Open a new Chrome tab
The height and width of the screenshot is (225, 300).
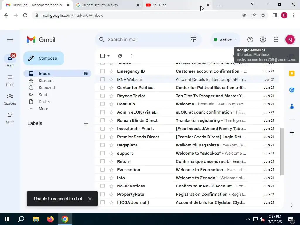(x=219, y=5)
